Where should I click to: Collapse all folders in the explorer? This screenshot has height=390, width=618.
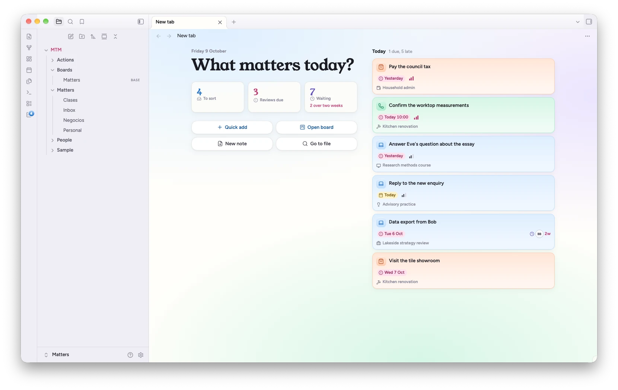coord(115,37)
